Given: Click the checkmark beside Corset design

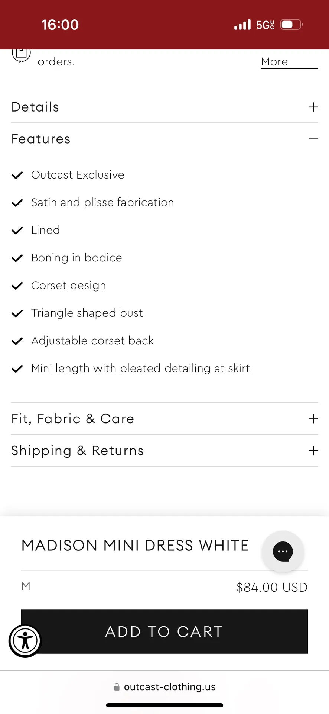Looking at the screenshot, I should pos(17,286).
